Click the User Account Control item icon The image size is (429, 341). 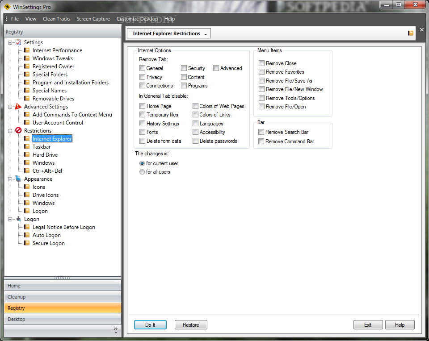[27, 122]
